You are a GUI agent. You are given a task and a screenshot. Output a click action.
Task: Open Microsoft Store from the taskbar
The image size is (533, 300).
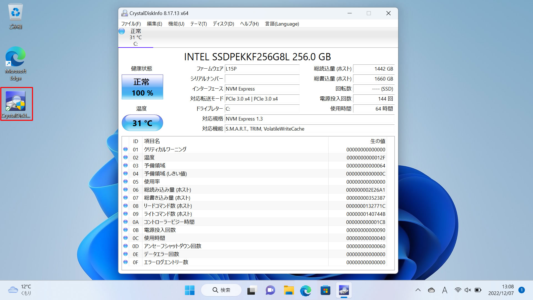(x=325, y=290)
